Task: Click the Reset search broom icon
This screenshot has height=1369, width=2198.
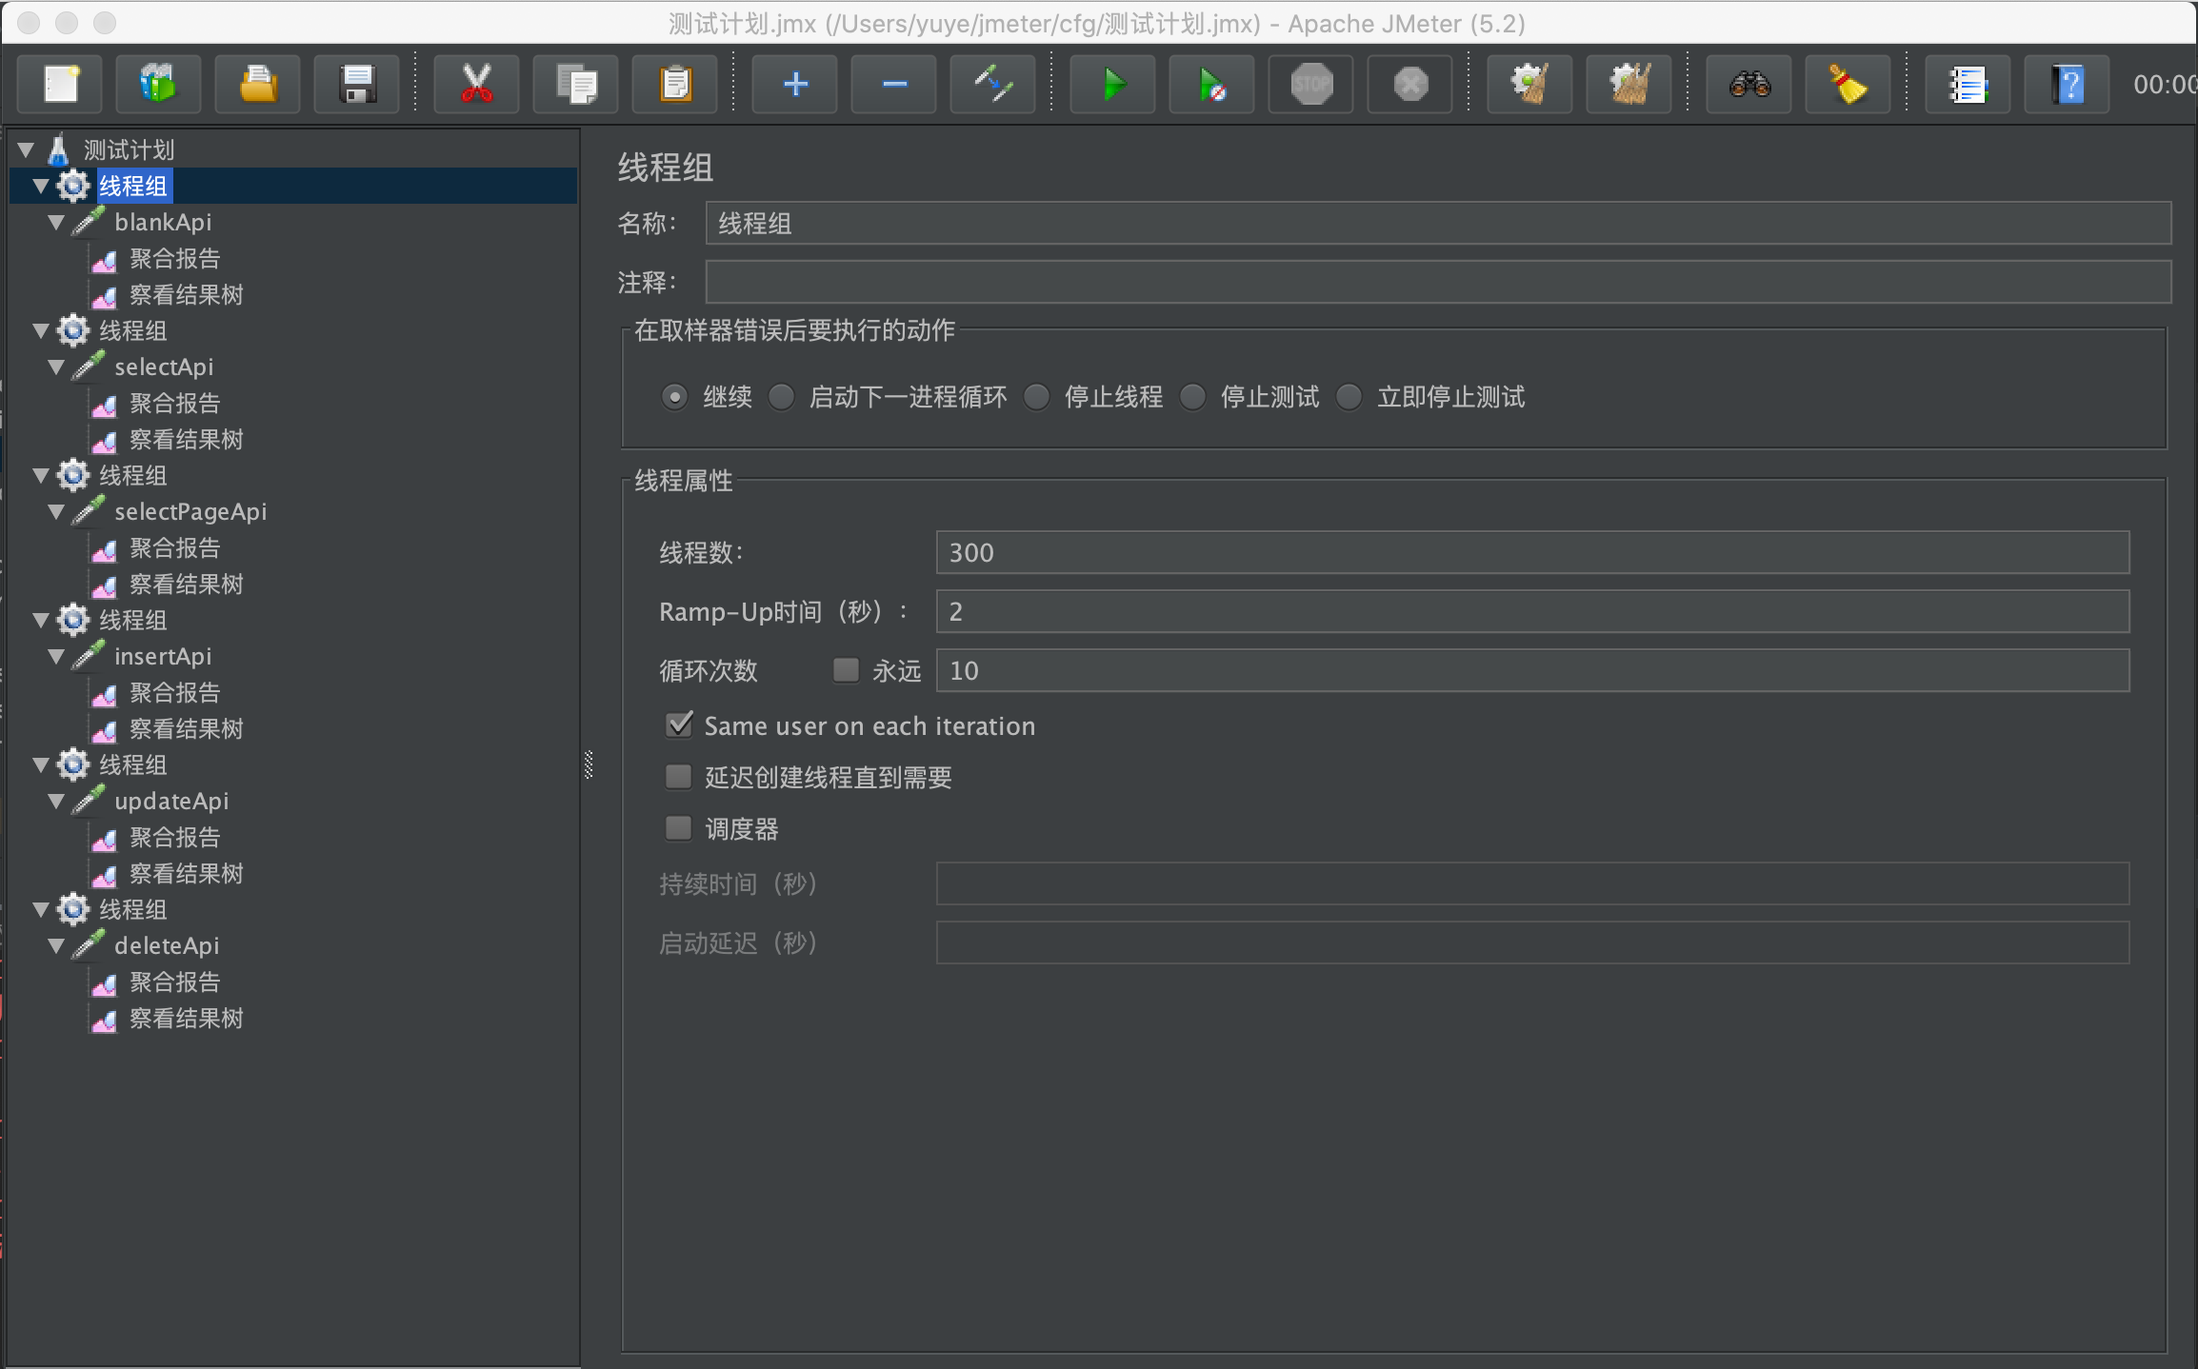Action: tap(1848, 85)
